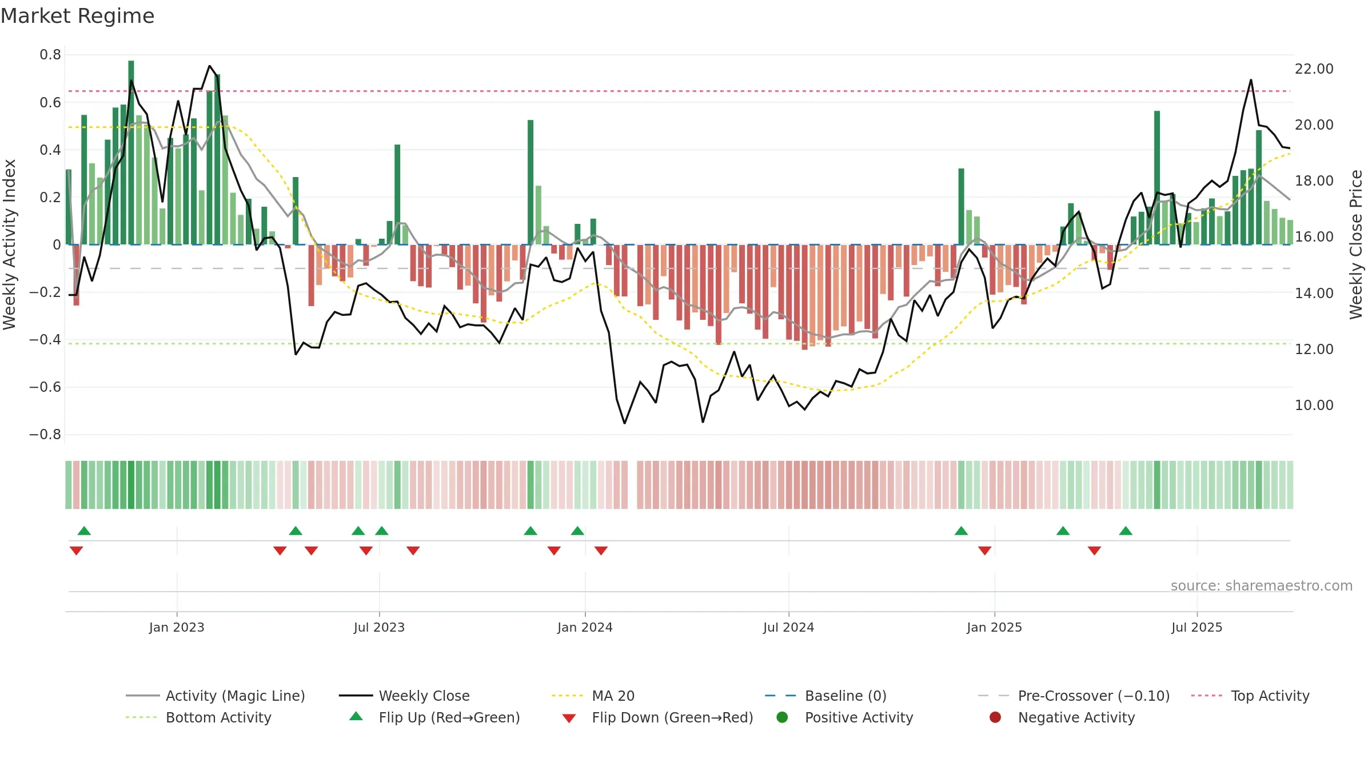Click the flip-down marker just after Jan 2024
Viewport: 1372px width, 771px height.
(x=601, y=551)
